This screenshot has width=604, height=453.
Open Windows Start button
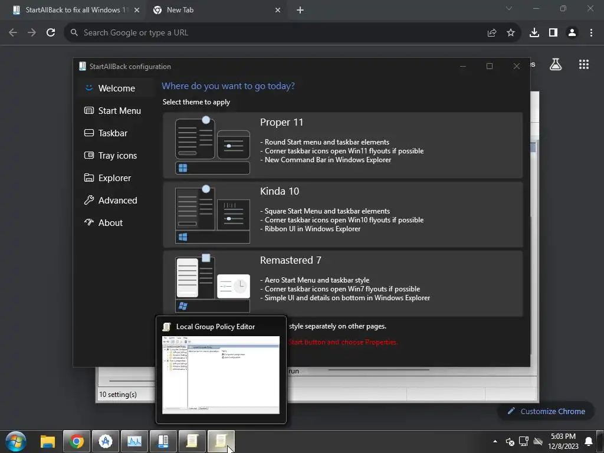pos(16,441)
